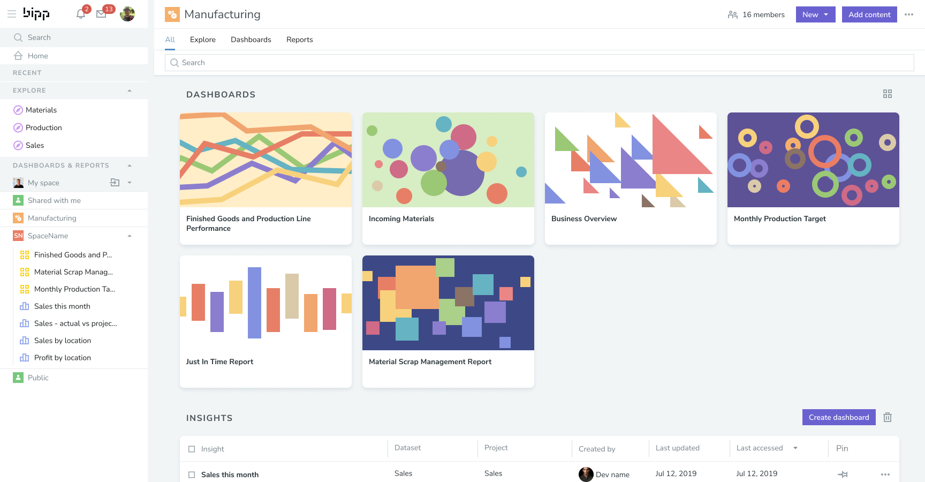Click the Create dashboard button
The image size is (925, 482).
[838, 417]
